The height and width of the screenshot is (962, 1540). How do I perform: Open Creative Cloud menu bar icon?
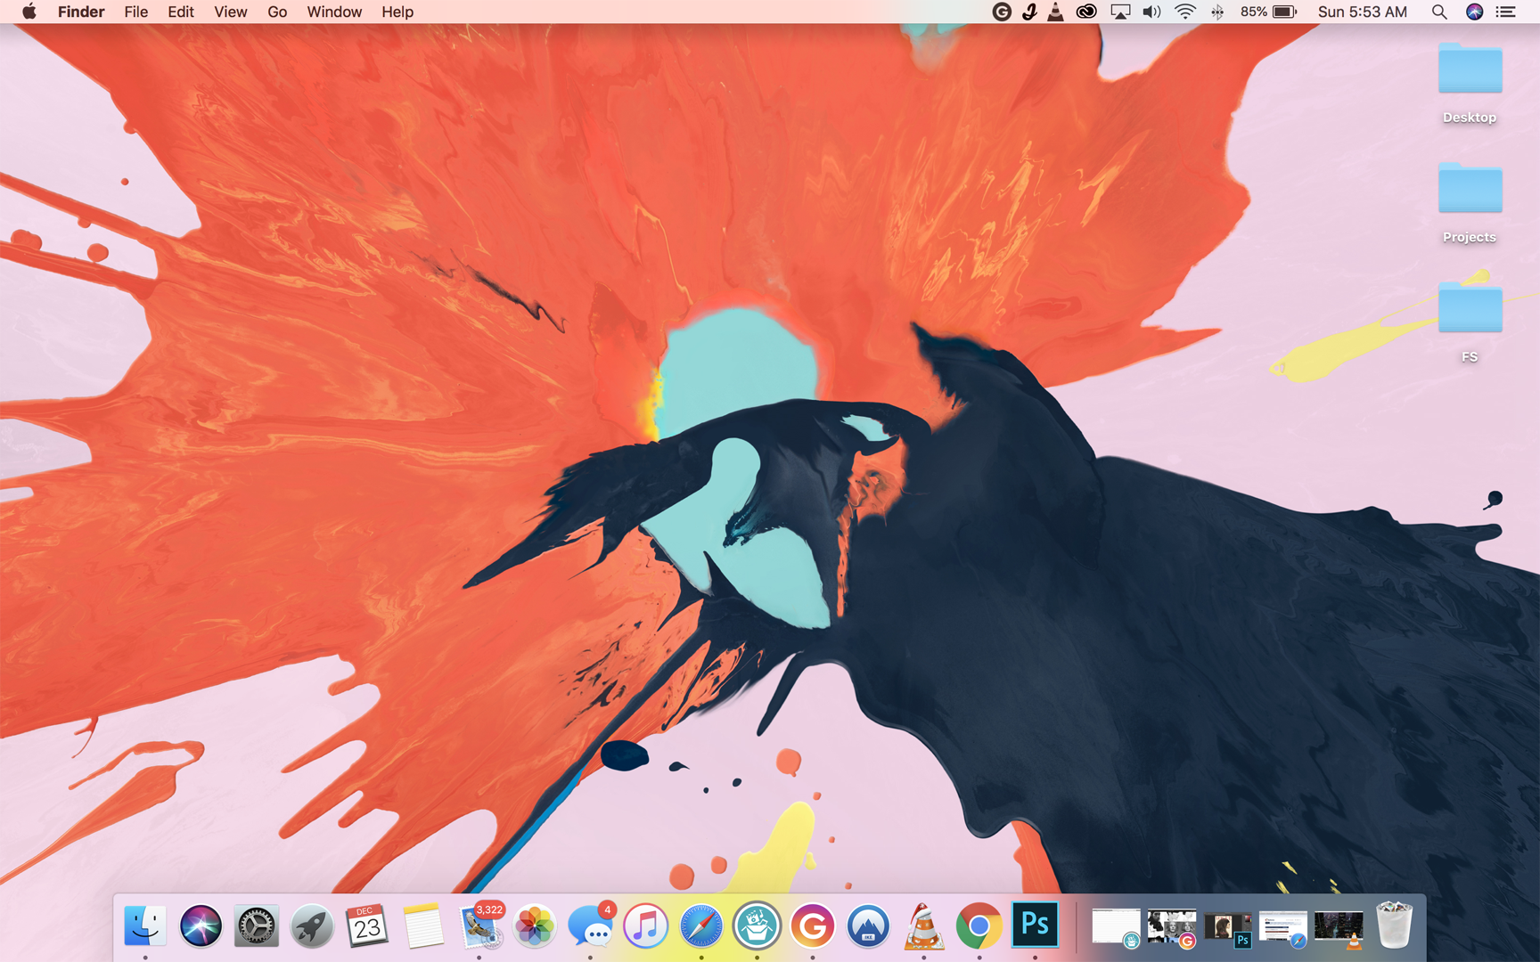(1086, 12)
